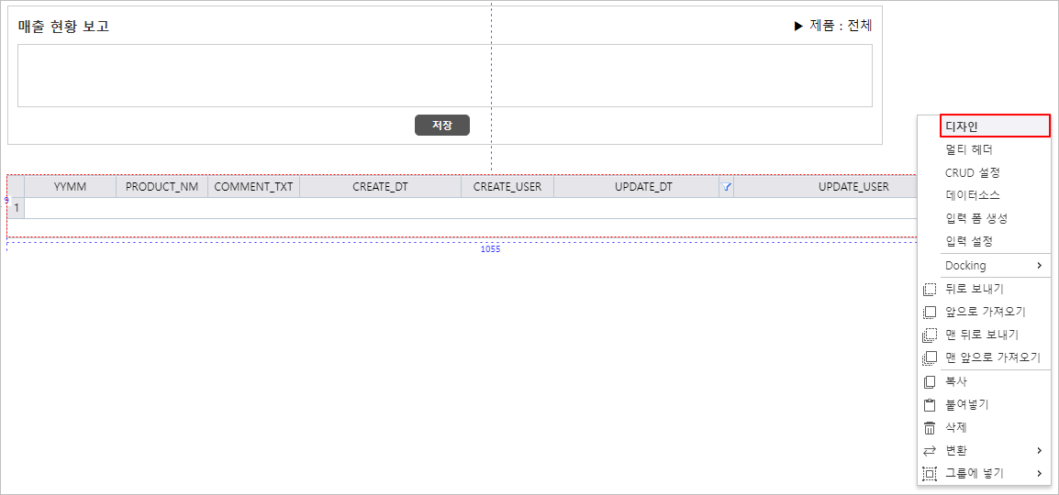
Task: Select the CREATE_USER column header
Action: [507, 187]
